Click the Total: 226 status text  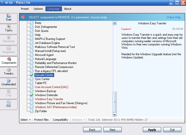(94, 120)
